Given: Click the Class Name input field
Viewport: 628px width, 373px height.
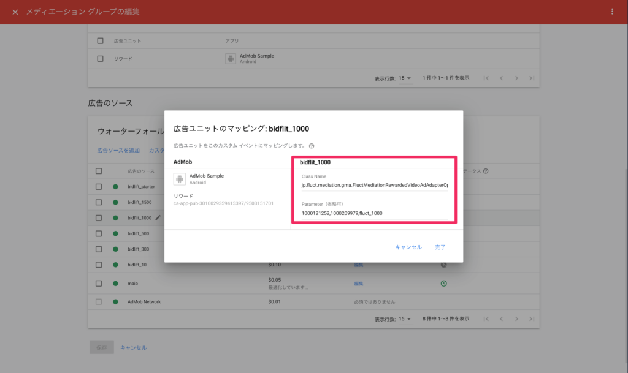Looking at the screenshot, I should pyautogui.click(x=375, y=185).
